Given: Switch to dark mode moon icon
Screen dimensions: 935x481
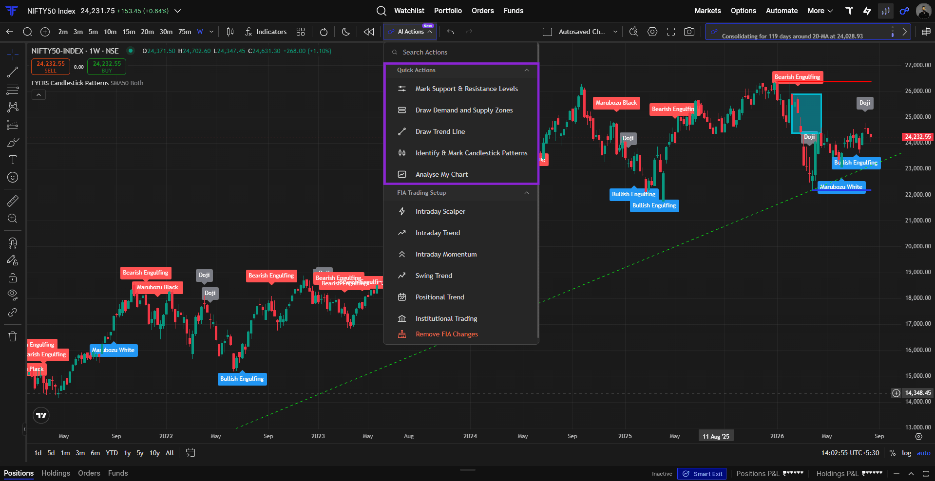Looking at the screenshot, I should point(346,32).
